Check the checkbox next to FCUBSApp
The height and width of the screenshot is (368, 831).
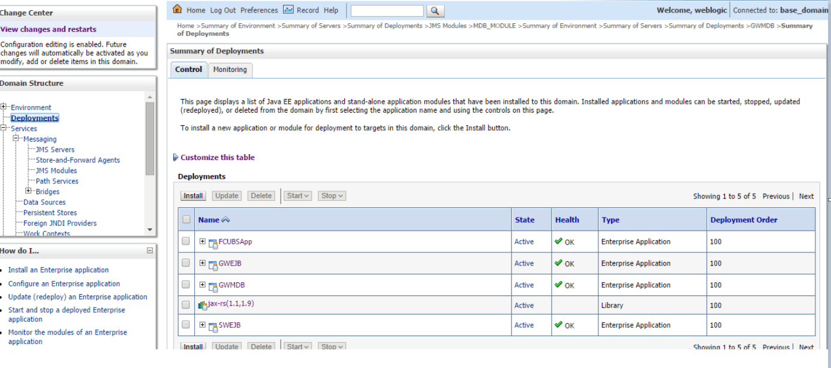[186, 242]
